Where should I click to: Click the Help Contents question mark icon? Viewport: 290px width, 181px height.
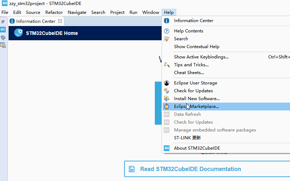(x=167, y=31)
